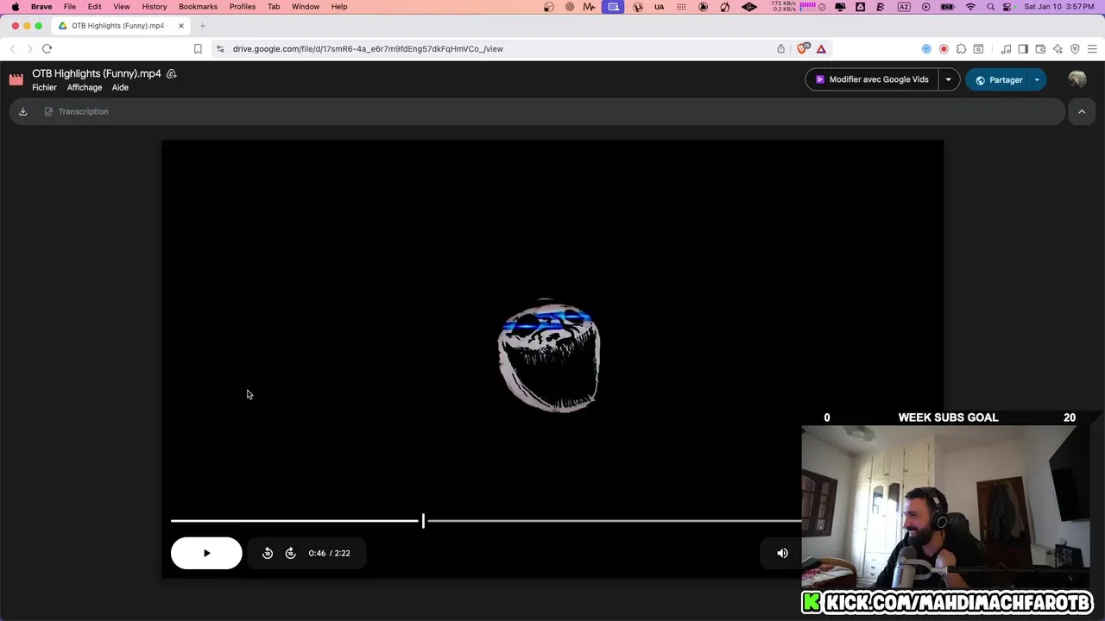Open the Partager dropdown arrow
The height and width of the screenshot is (621, 1105).
tap(1037, 79)
